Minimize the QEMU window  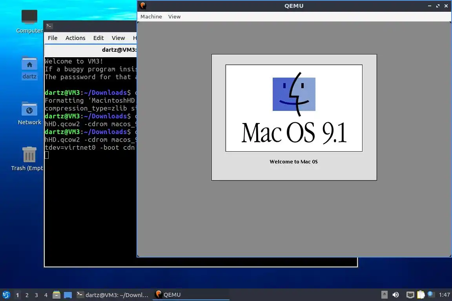coord(430,6)
